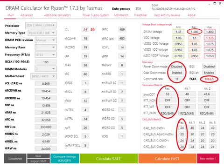This screenshot has height=168, width=224.
Task: Click the BCLK value field
Action: [x=46, y=62]
